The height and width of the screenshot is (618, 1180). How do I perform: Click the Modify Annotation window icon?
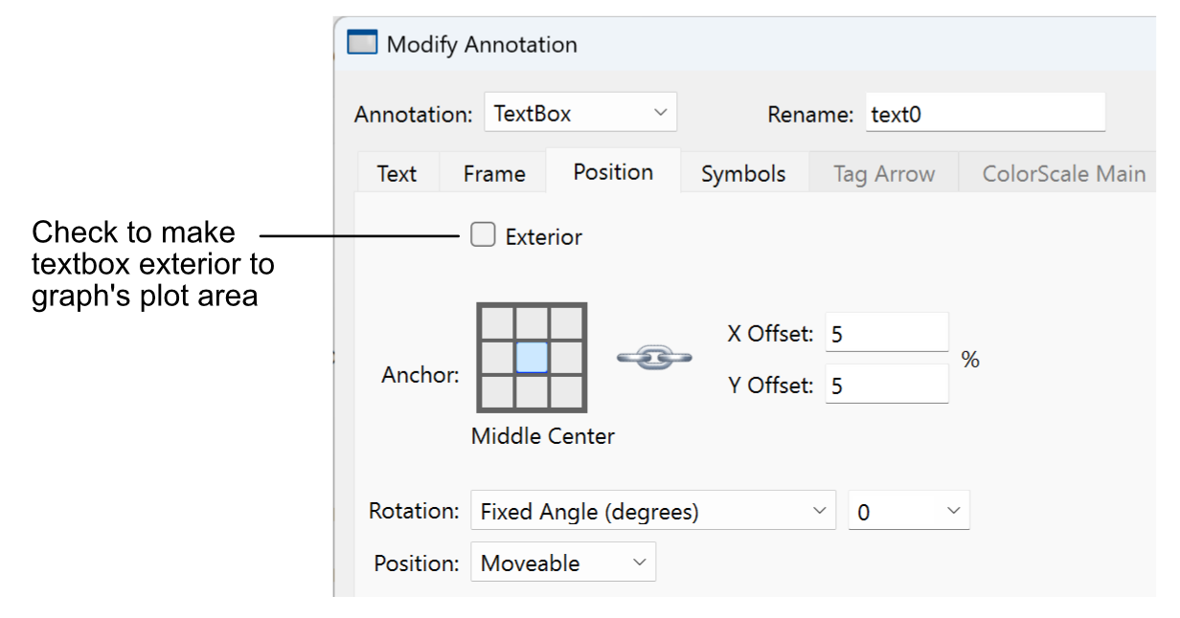pyautogui.click(x=362, y=44)
